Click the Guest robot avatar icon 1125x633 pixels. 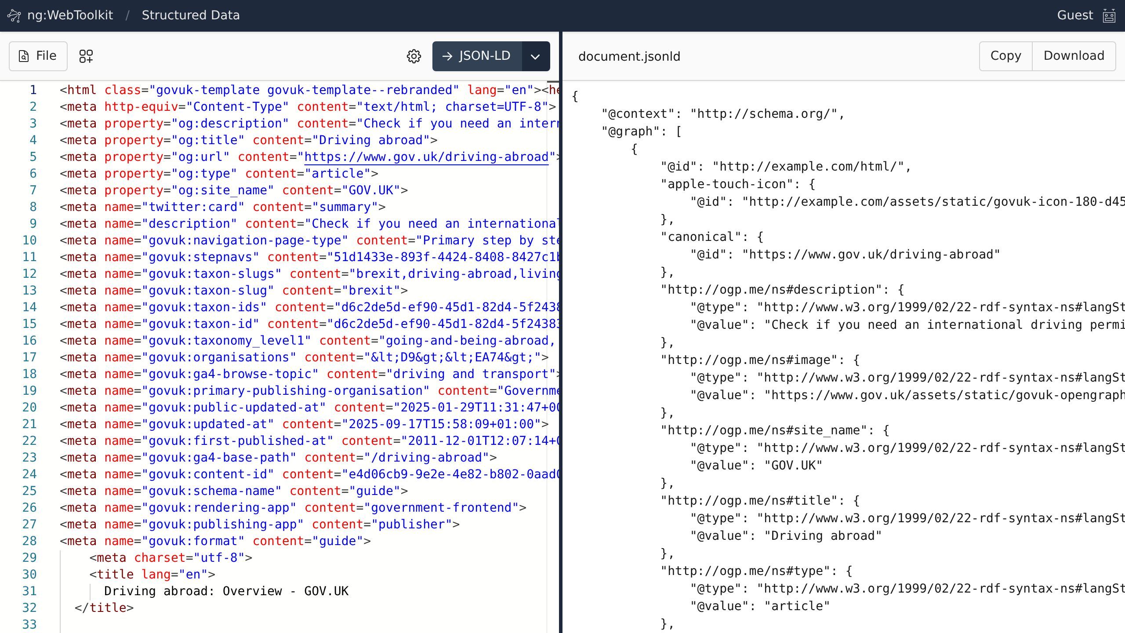(x=1109, y=16)
